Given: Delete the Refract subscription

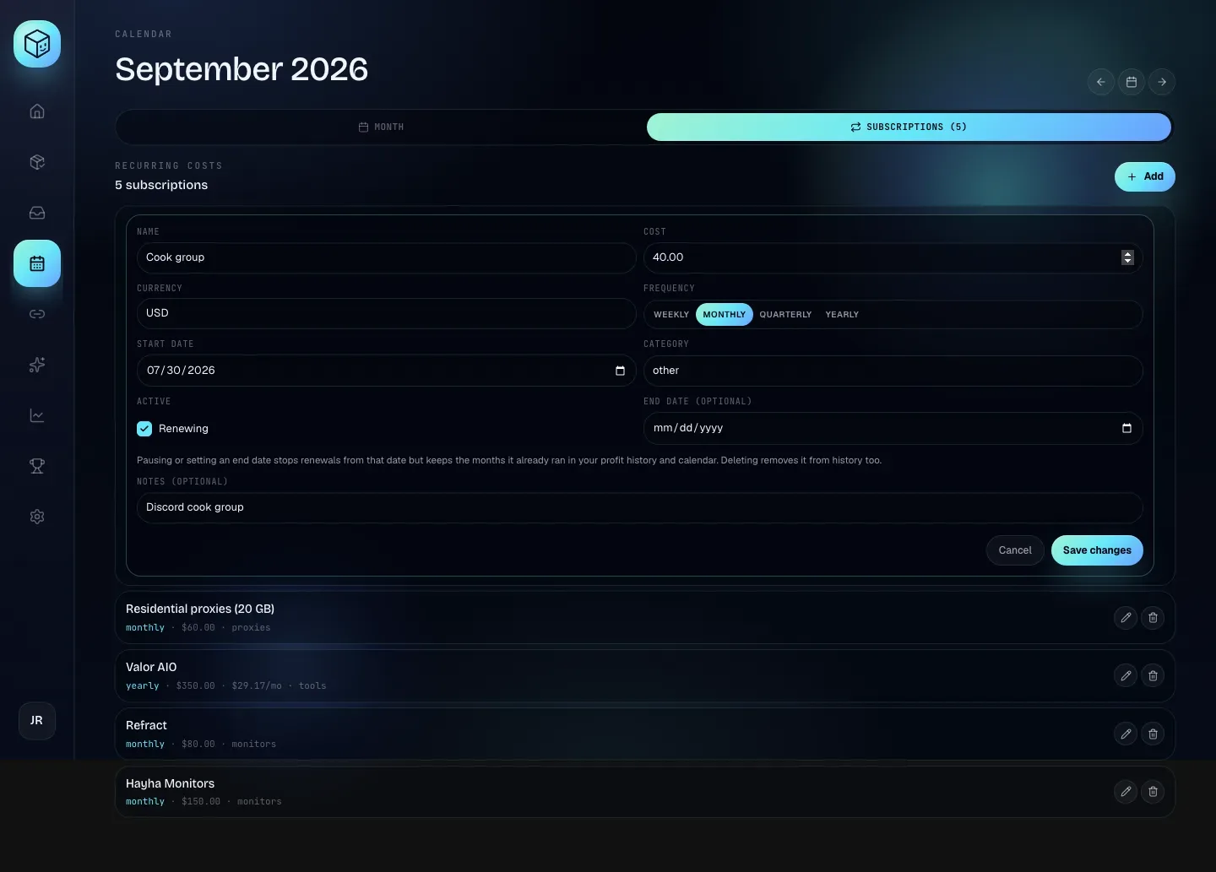Looking at the screenshot, I should pyautogui.click(x=1153, y=734).
